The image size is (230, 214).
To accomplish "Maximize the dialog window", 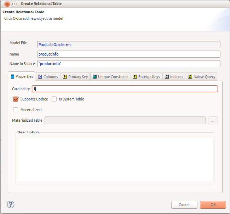I will point(14,4).
